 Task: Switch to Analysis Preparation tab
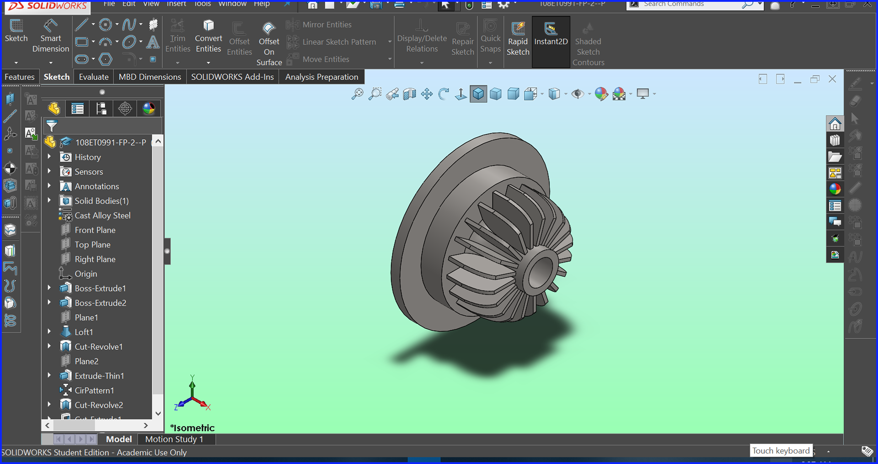click(321, 77)
